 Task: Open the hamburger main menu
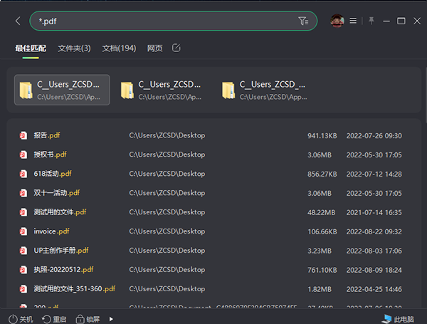click(353, 21)
